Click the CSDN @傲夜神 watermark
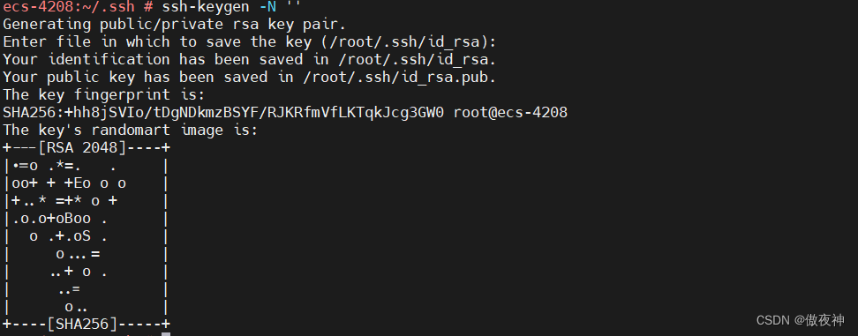 [x=801, y=320]
